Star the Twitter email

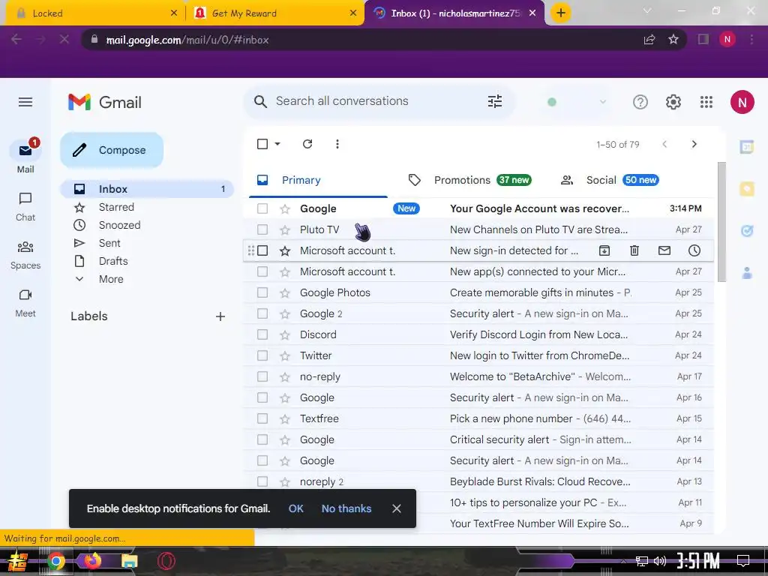pos(284,356)
